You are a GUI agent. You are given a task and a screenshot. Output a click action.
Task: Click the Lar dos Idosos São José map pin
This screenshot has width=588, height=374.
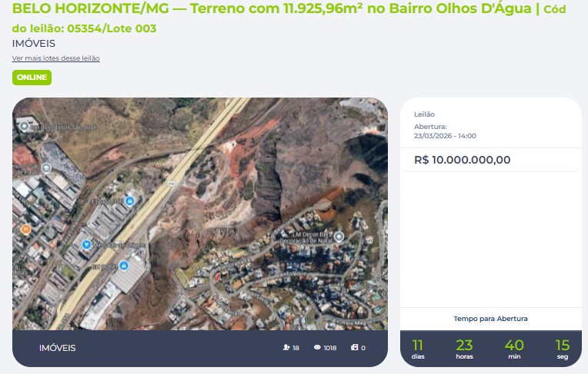(25, 126)
